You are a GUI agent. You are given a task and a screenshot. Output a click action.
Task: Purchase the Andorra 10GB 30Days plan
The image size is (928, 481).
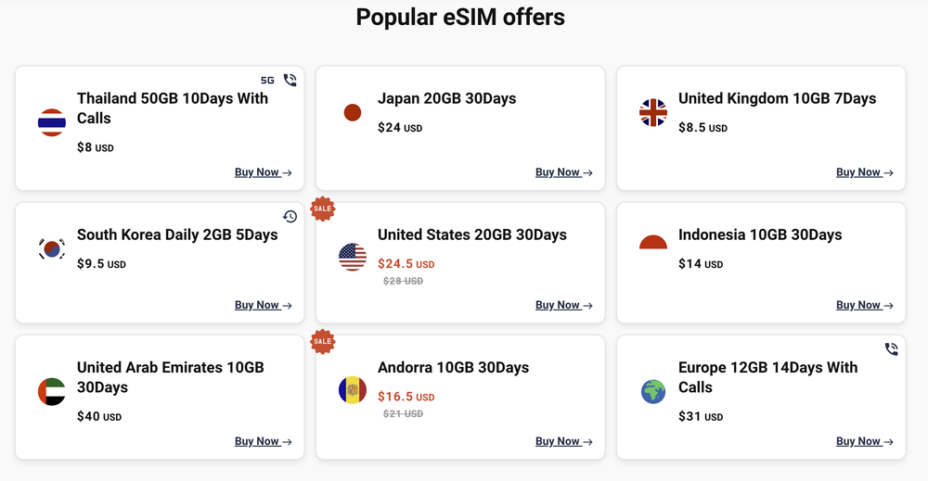click(563, 441)
